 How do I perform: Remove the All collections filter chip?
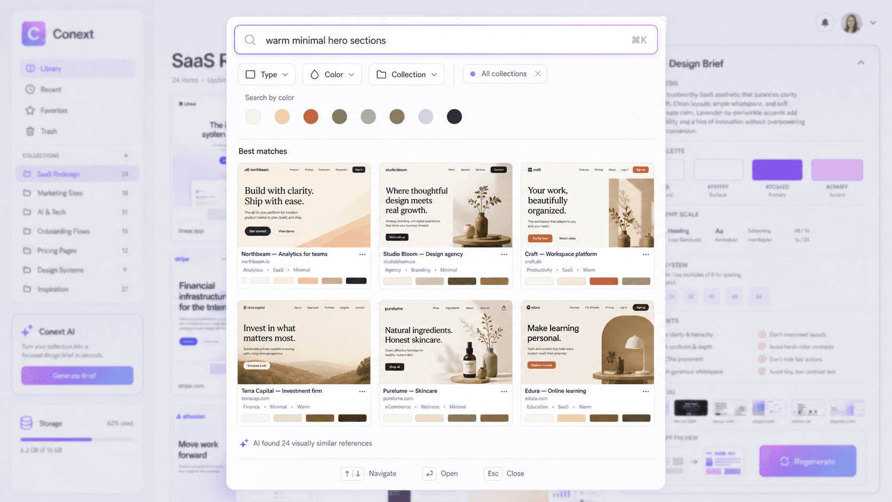click(538, 74)
